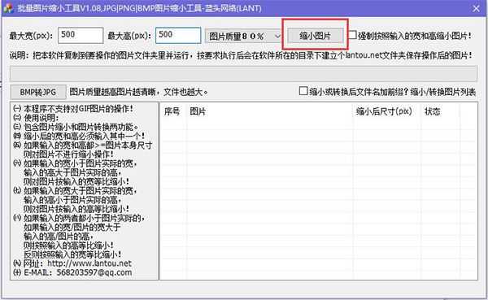
Task: Expand quality combo box arrow
Action: pyautogui.click(x=277, y=37)
